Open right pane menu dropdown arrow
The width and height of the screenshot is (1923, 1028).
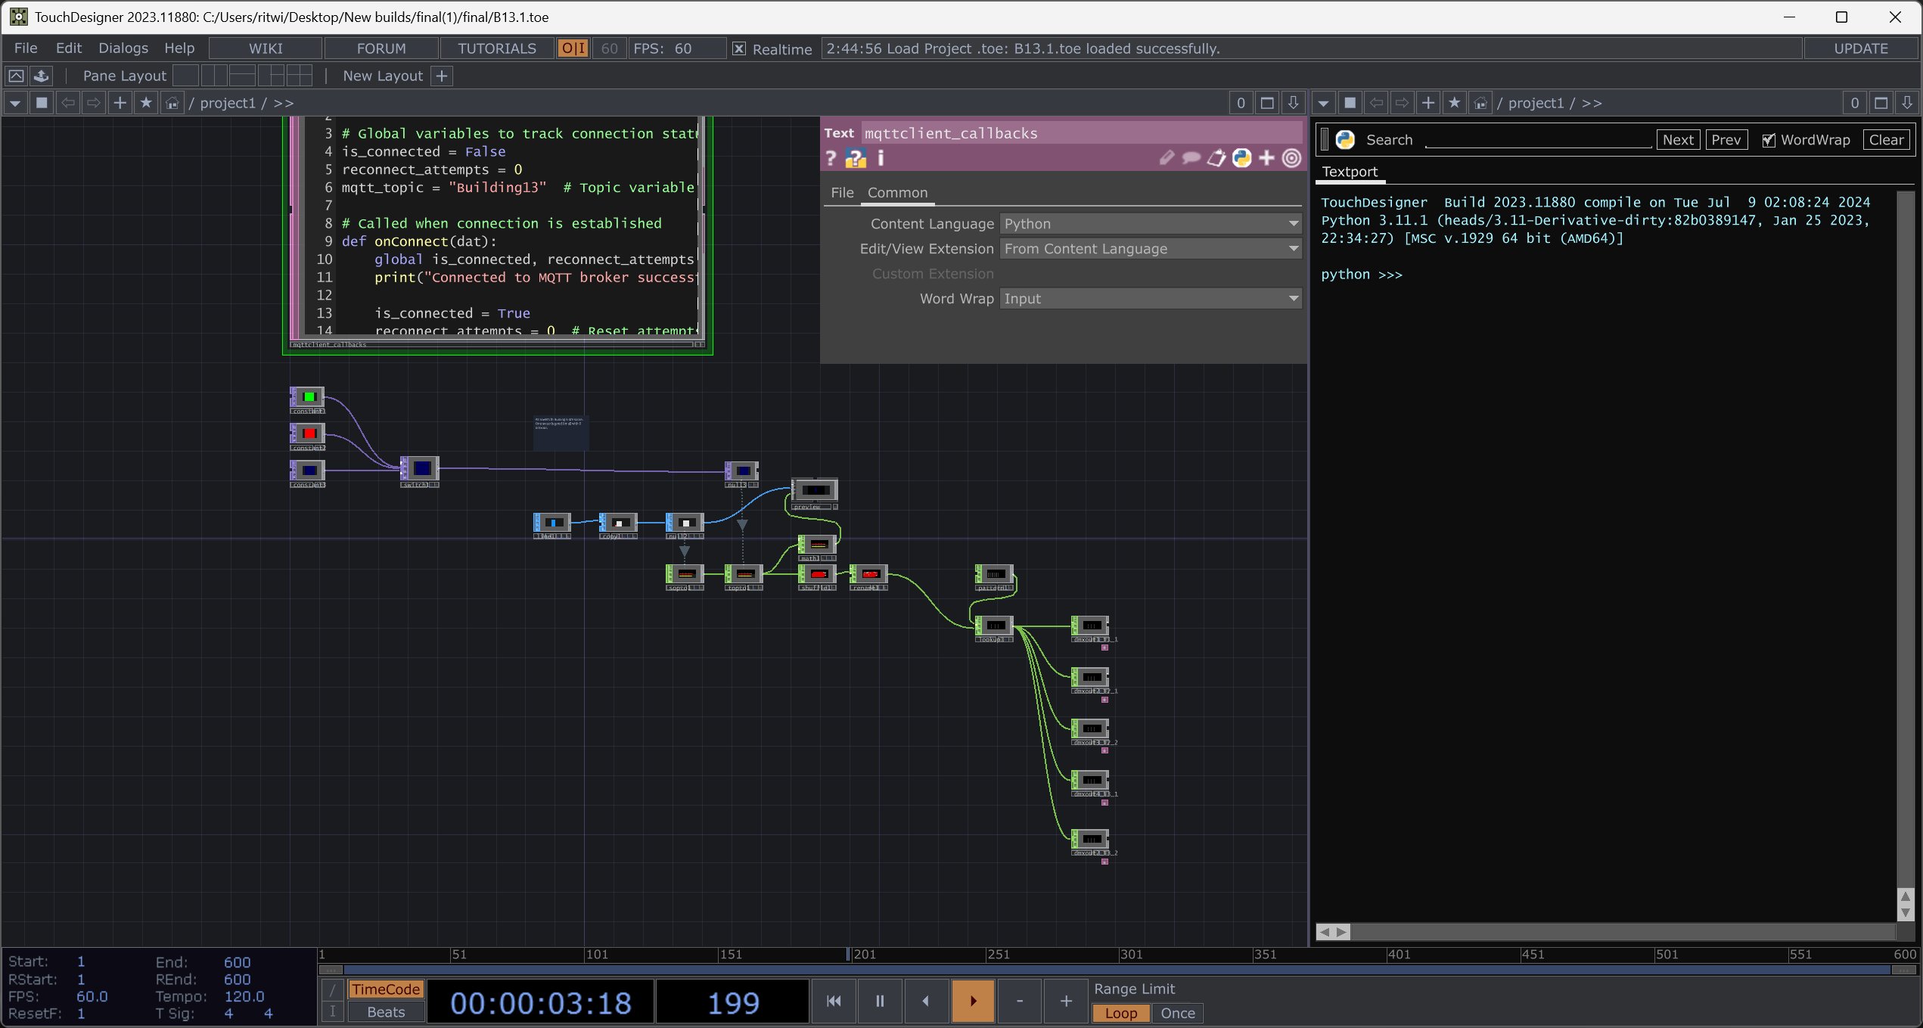(x=1323, y=103)
